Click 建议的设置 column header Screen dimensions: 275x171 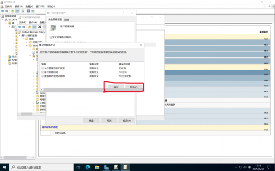125,64
